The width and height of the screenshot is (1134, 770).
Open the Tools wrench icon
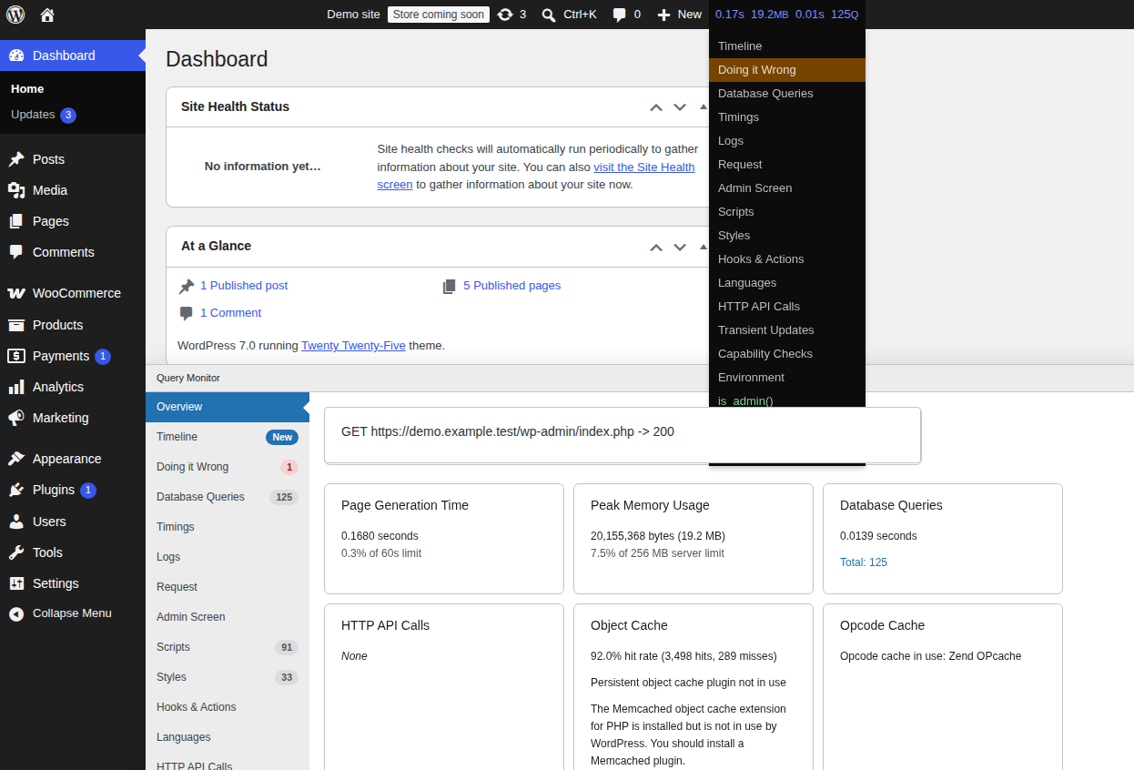(16, 552)
